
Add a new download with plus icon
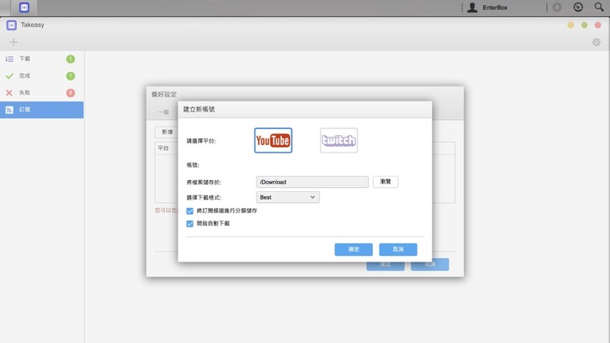pos(13,42)
